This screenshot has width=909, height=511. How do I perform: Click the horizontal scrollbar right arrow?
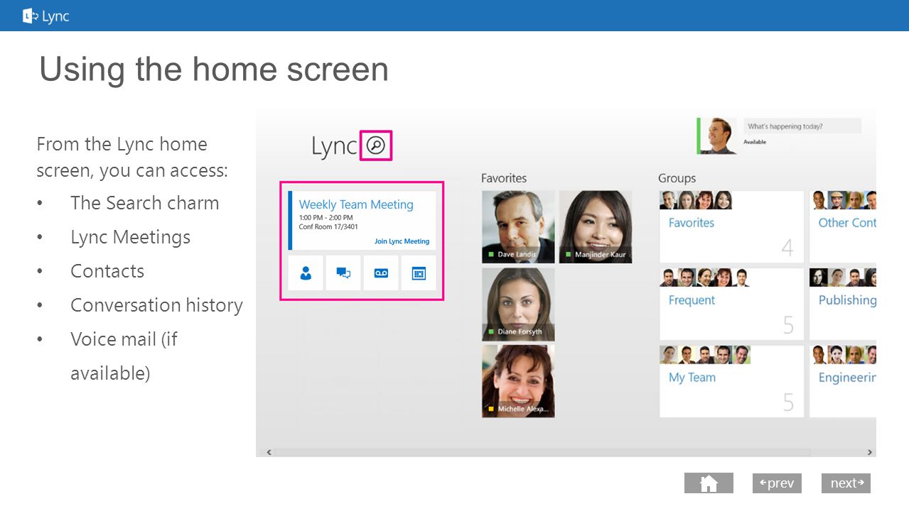point(870,452)
